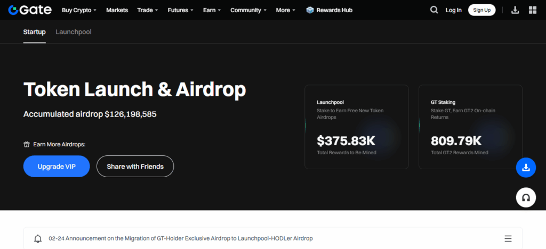This screenshot has width=546, height=249.
Task: Click the Sign Up button
Action: point(481,10)
